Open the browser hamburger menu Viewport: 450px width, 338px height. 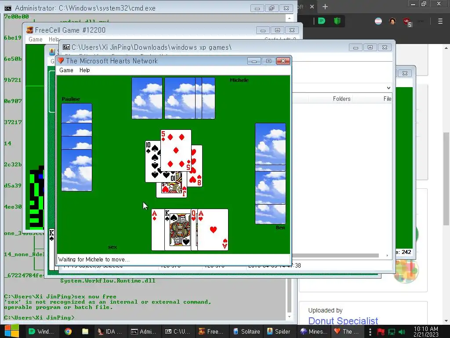click(x=440, y=21)
